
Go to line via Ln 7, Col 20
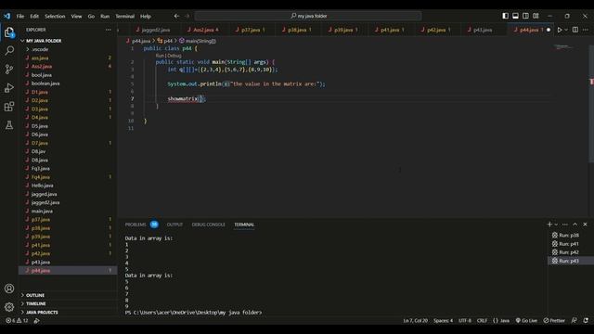tap(415, 320)
